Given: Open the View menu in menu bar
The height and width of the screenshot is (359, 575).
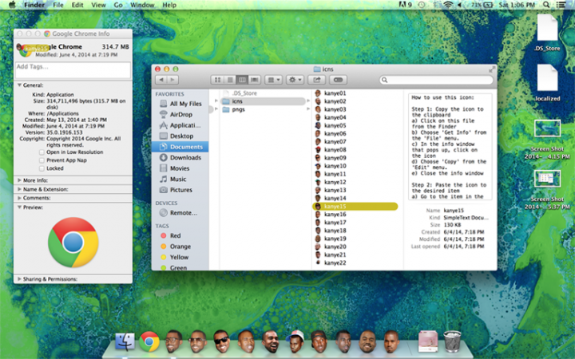Looking at the screenshot, I should 97,5.
